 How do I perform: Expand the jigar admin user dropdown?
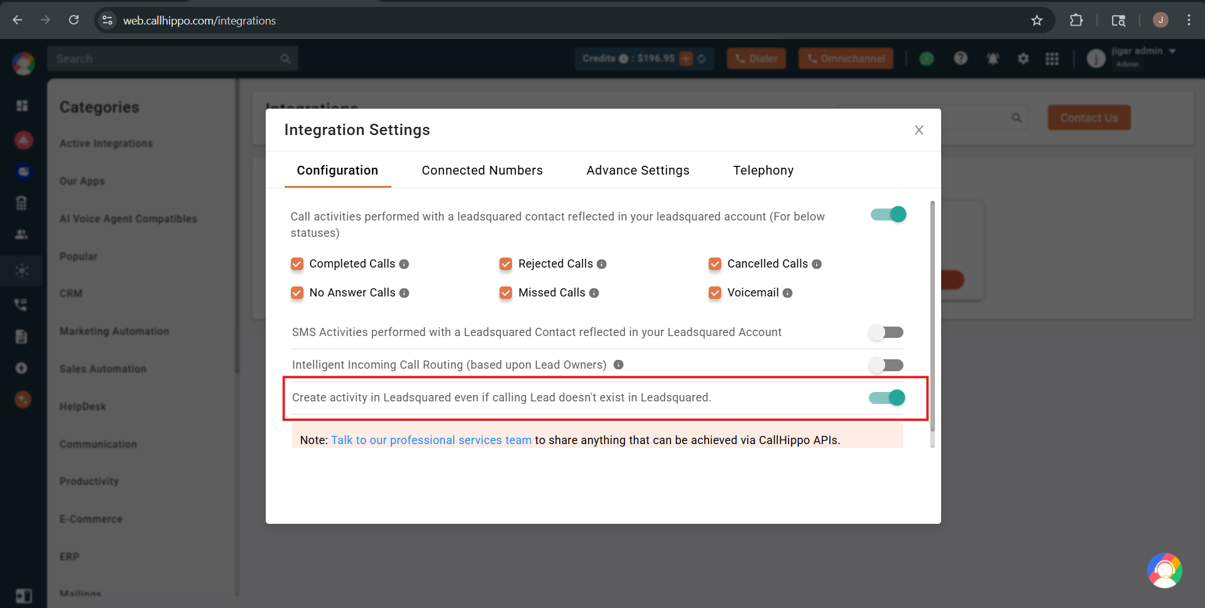coord(1172,51)
